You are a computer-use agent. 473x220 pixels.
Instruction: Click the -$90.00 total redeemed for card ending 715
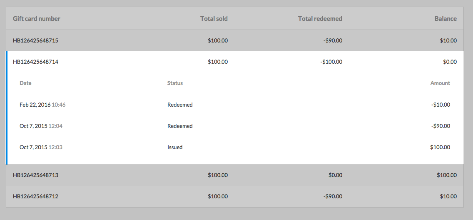(332, 41)
